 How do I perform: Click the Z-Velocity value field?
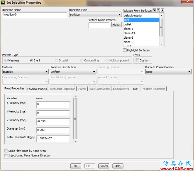(53, 122)
